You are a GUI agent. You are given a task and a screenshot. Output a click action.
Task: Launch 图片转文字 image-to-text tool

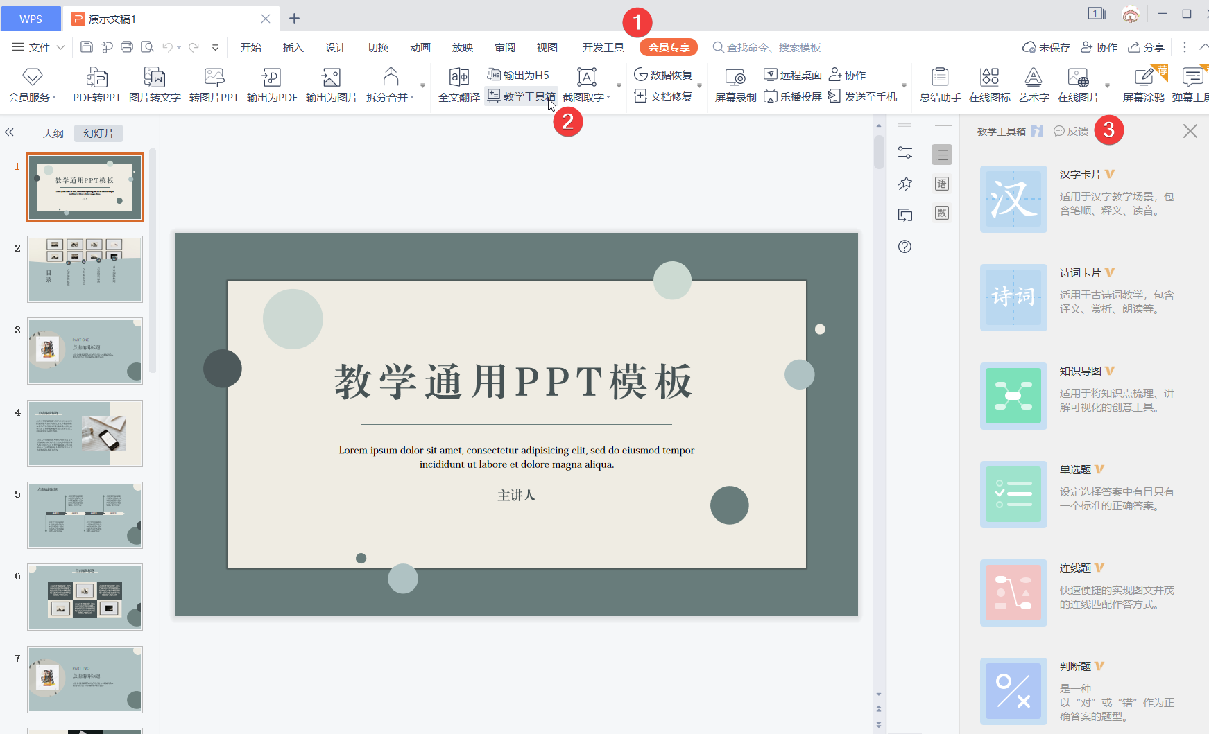tap(155, 85)
